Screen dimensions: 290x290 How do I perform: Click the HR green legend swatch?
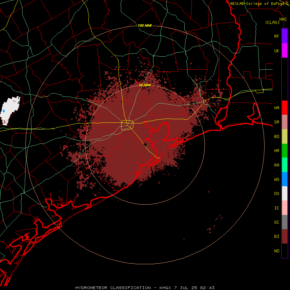(x=285, y=151)
